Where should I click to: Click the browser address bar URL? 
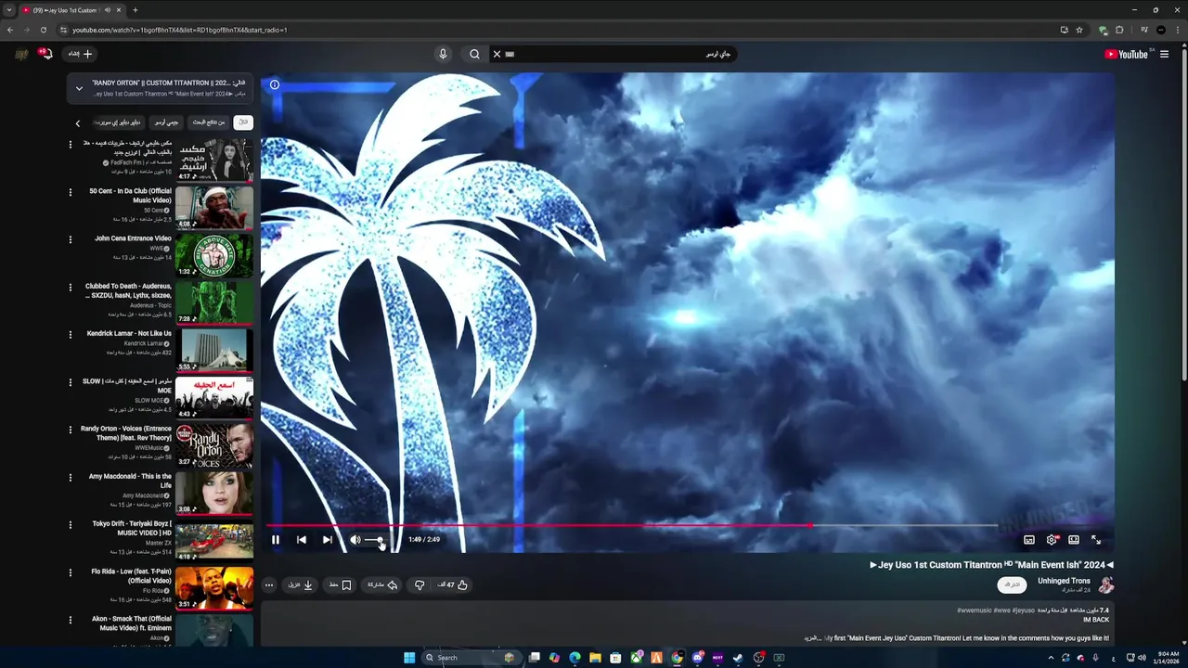tap(180, 30)
